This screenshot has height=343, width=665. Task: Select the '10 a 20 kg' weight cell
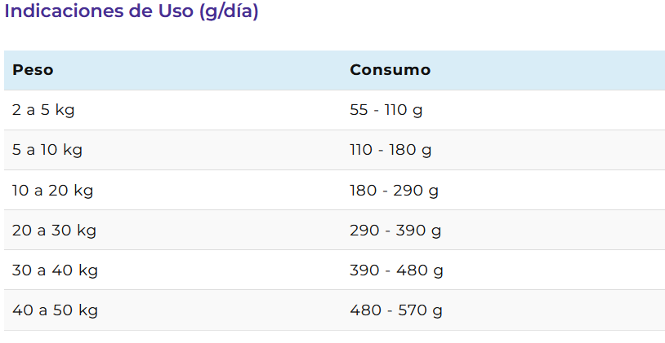[x=52, y=190]
